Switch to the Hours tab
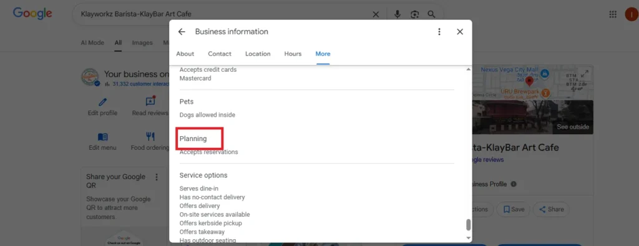This screenshot has height=246, width=639. pos(293,54)
